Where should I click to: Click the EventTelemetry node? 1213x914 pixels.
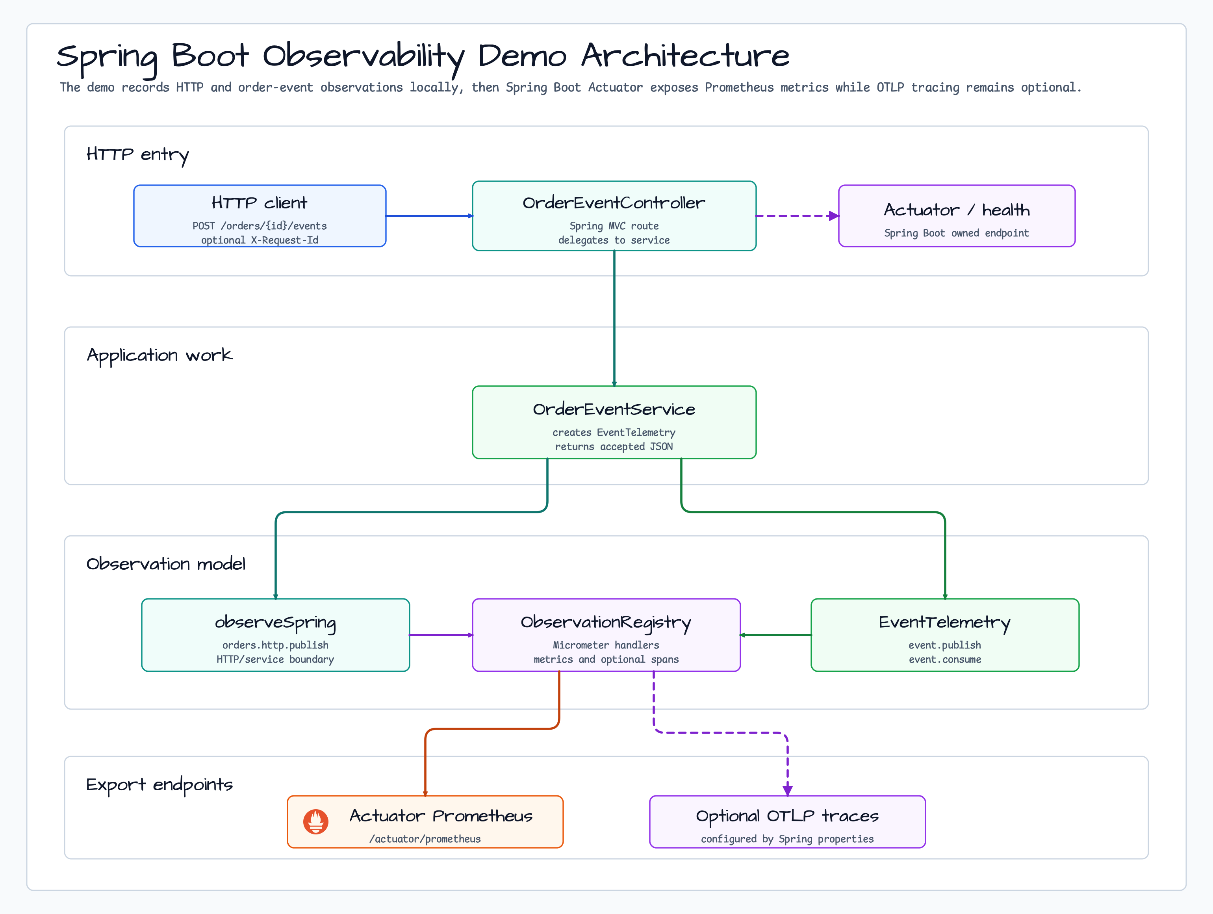945,635
